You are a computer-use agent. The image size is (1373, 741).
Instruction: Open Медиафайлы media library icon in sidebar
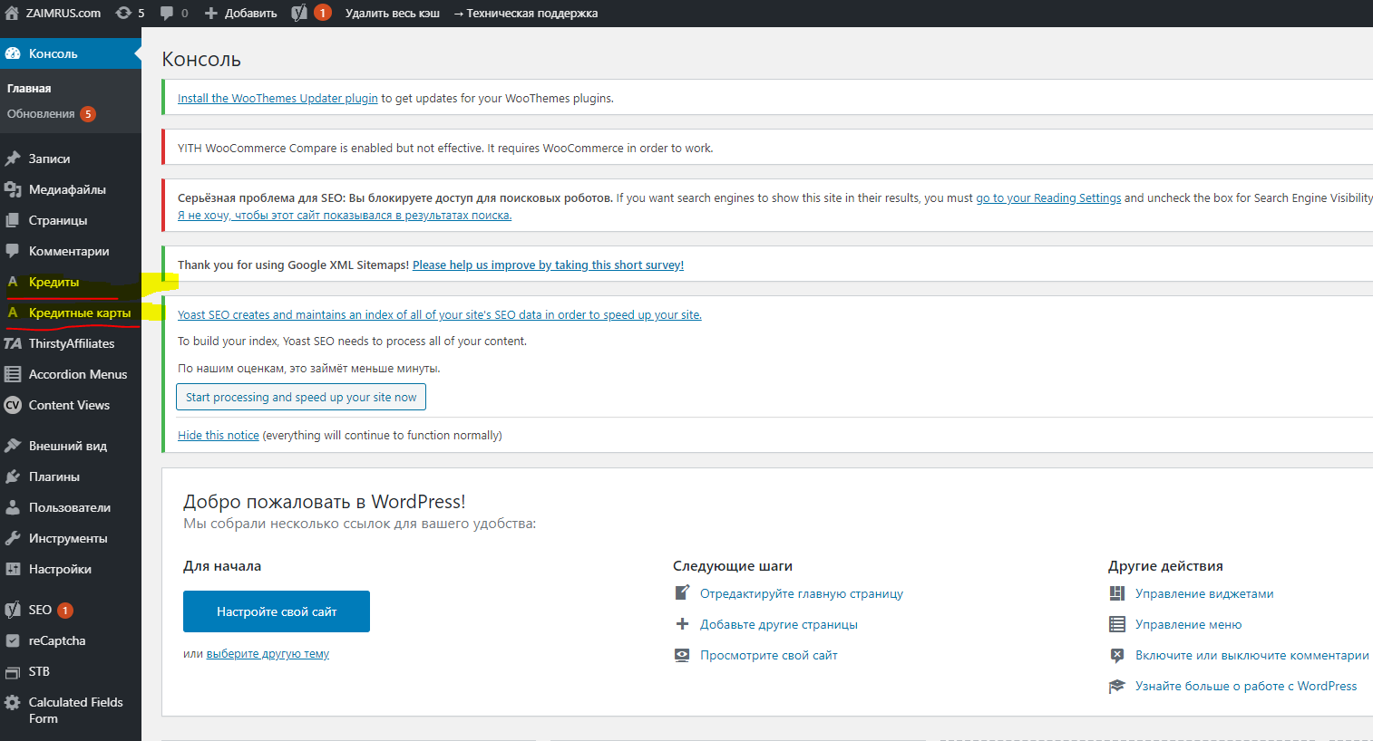(13, 189)
